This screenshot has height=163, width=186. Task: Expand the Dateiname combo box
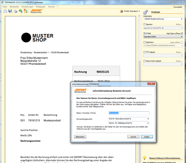point(181,19)
